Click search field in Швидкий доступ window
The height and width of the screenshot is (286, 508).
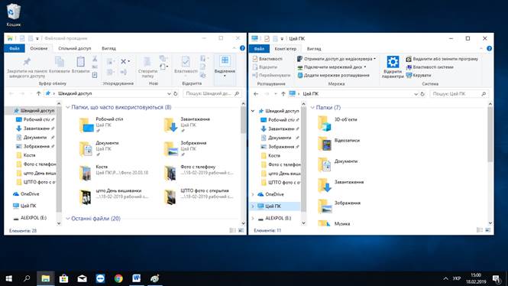212,93
